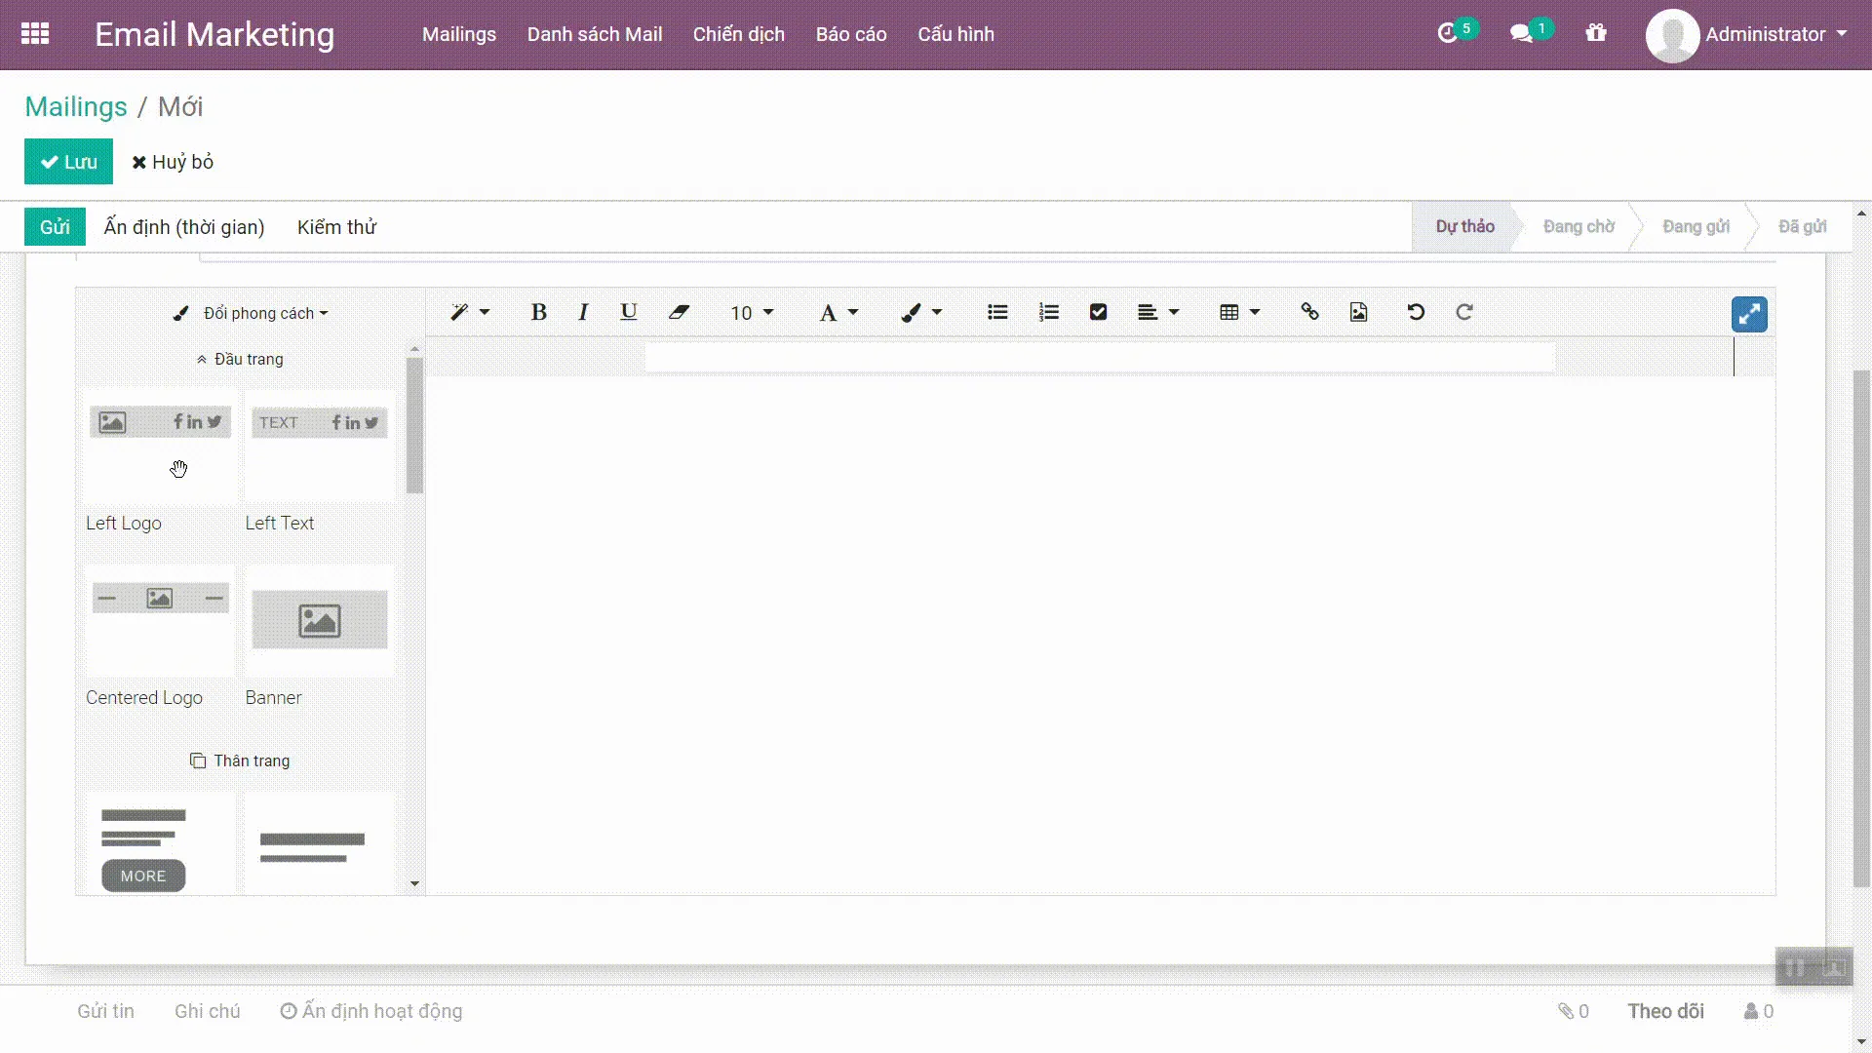Toggle bold formatting
The image size is (1872, 1053).
[x=538, y=312]
